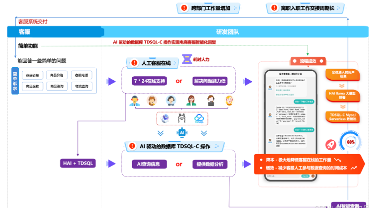
Task: Click the red alert icon beside 跨部门工作量增加
Action: pyautogui.click(x=184, y=8)
